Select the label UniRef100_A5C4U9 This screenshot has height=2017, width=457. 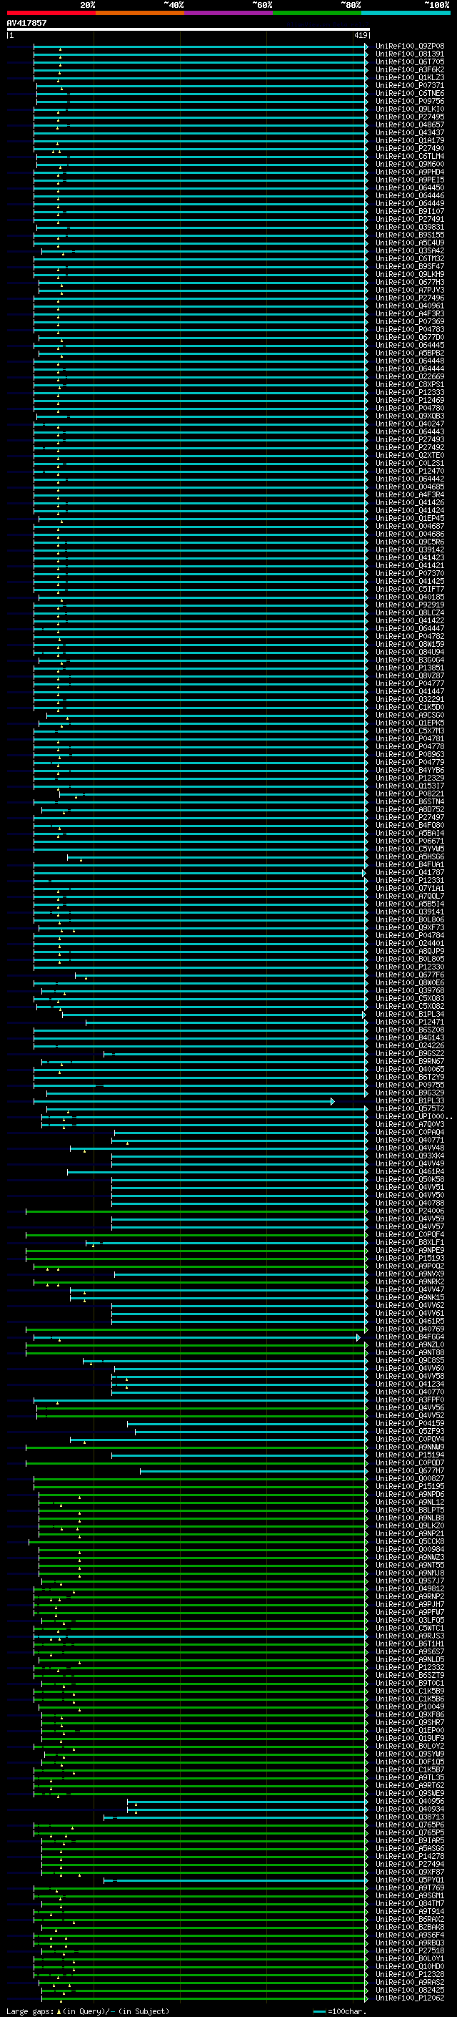click(x=409, y=243)
